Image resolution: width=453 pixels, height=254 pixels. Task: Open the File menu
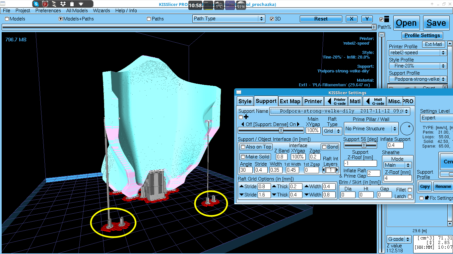point(6,11)
